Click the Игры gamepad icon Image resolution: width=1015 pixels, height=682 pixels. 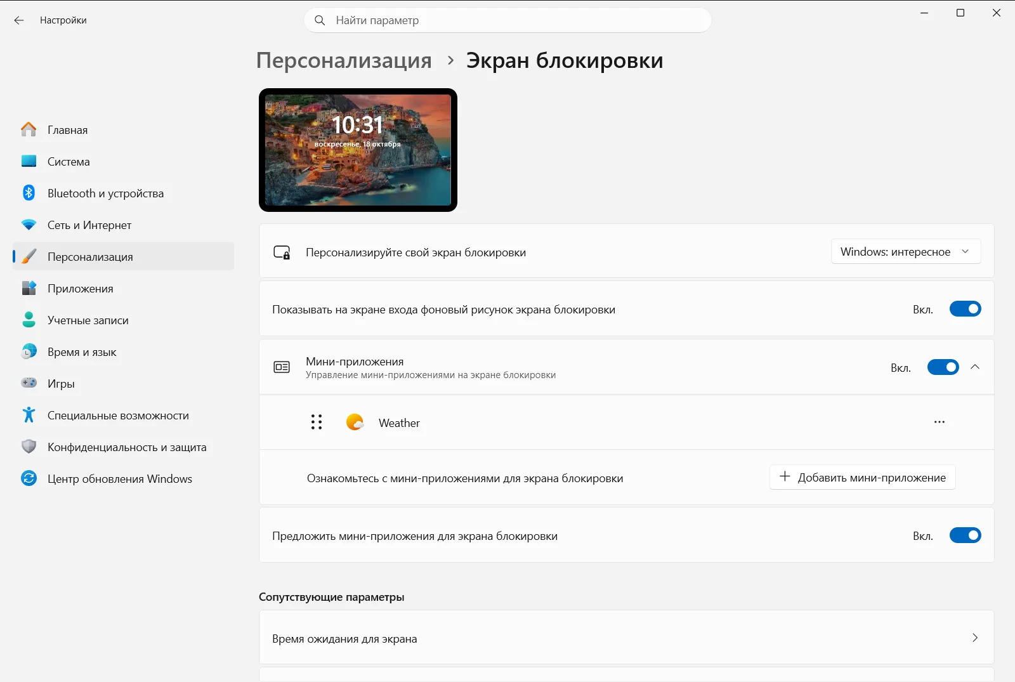[29, 383]
